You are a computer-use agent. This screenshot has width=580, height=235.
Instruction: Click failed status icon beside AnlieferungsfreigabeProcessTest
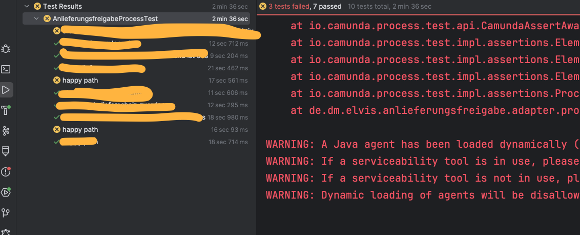pyautogui.click(x=47, y=19)
